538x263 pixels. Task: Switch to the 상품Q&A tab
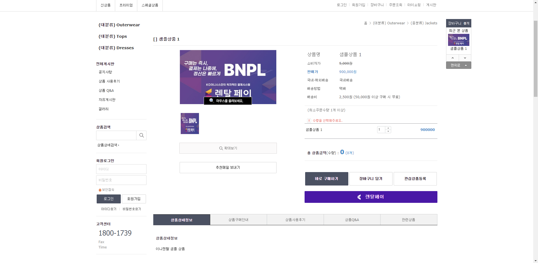[x=352, y=220]
